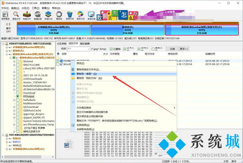Expand the QLDownload folder node
This screenshot has height=163, width=243.
pyautogui.click(x=14, y=107)
